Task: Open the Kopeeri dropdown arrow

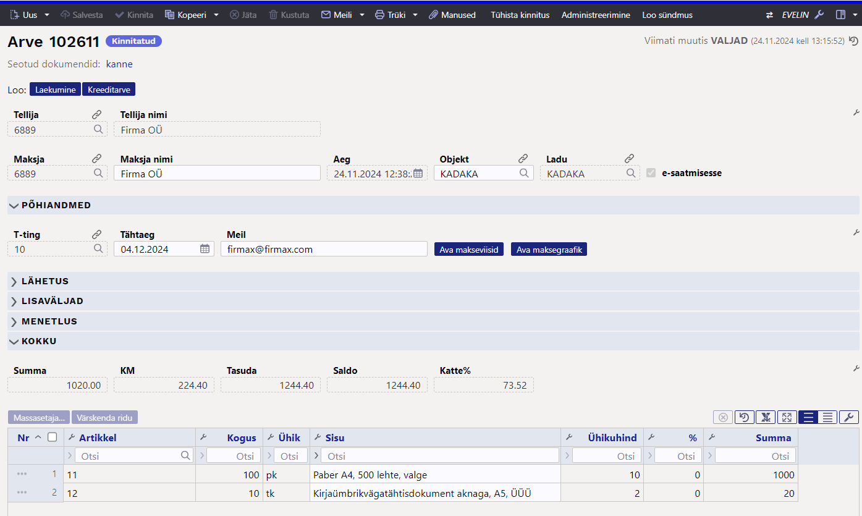Action: click(x=216, y=15)
